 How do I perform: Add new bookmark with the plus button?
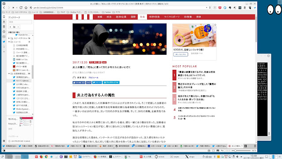(x=10, y=27)
